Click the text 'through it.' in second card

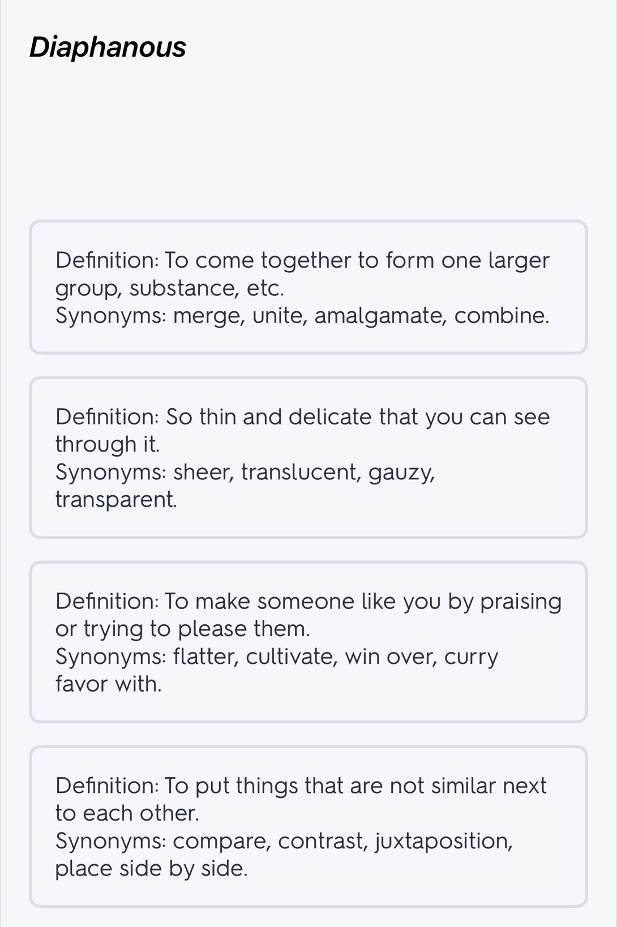point(108,444)
